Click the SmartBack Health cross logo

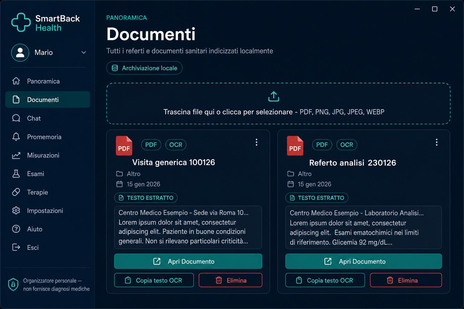pos(21,22)
